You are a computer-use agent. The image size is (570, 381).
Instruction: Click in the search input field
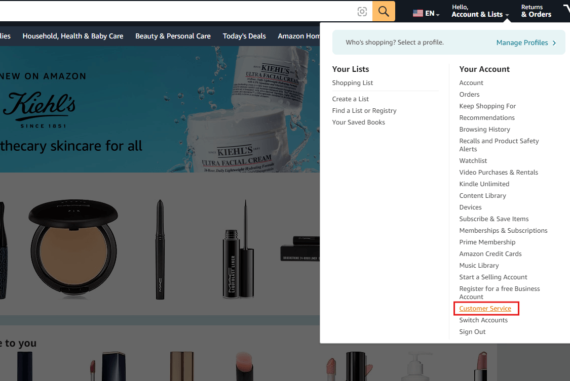pos(176,11)
